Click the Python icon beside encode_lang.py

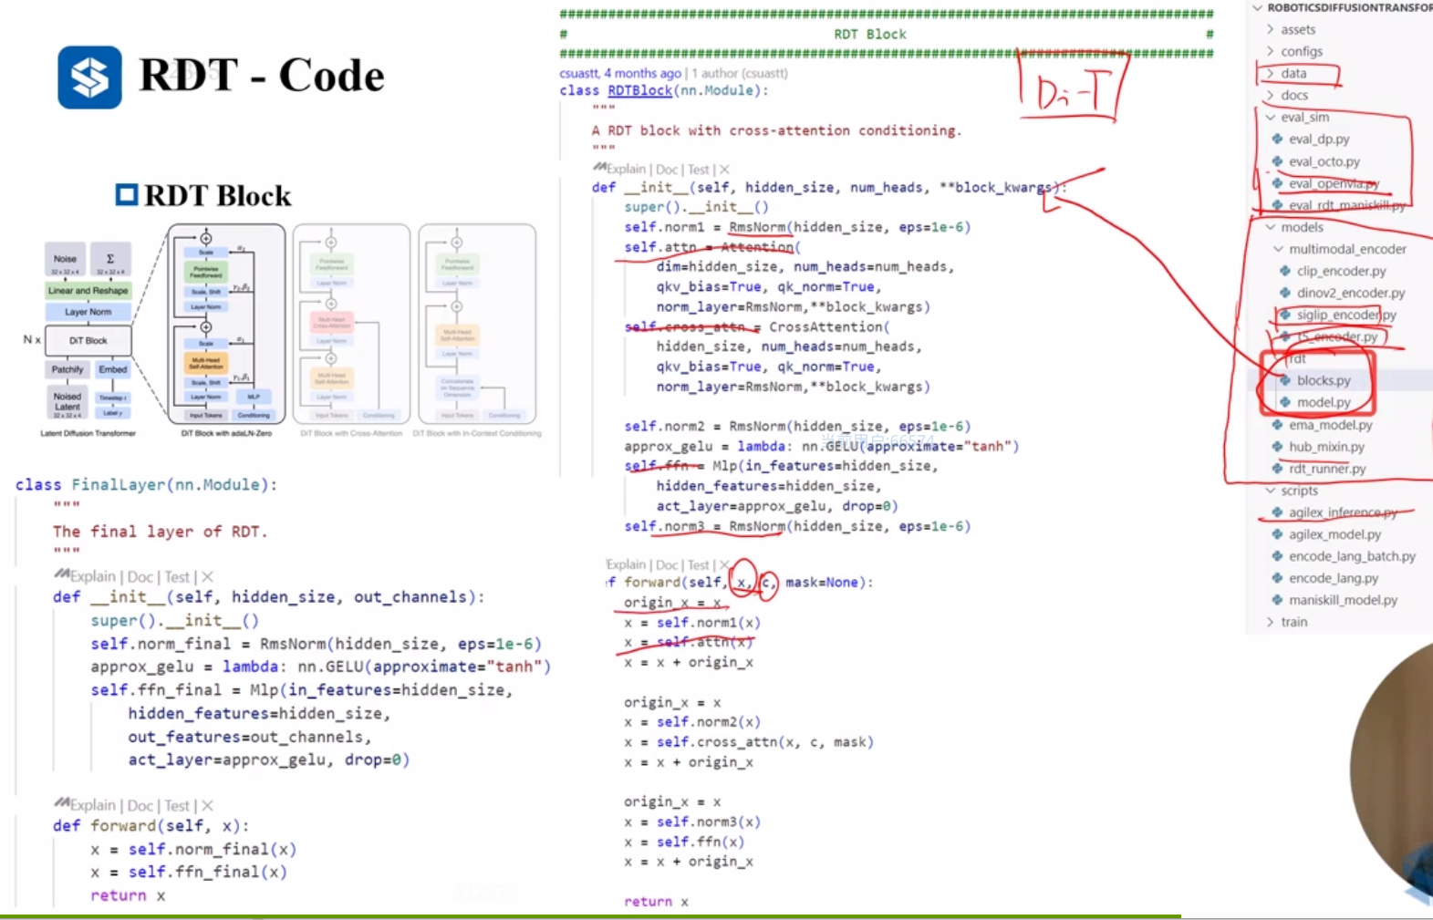[1277, 578]
